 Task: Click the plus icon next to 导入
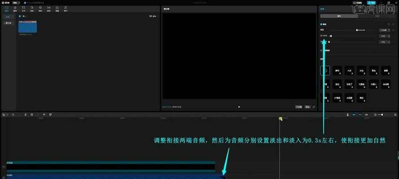pos(20,16)
